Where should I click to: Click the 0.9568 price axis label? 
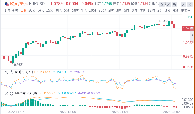click(188, 67)
